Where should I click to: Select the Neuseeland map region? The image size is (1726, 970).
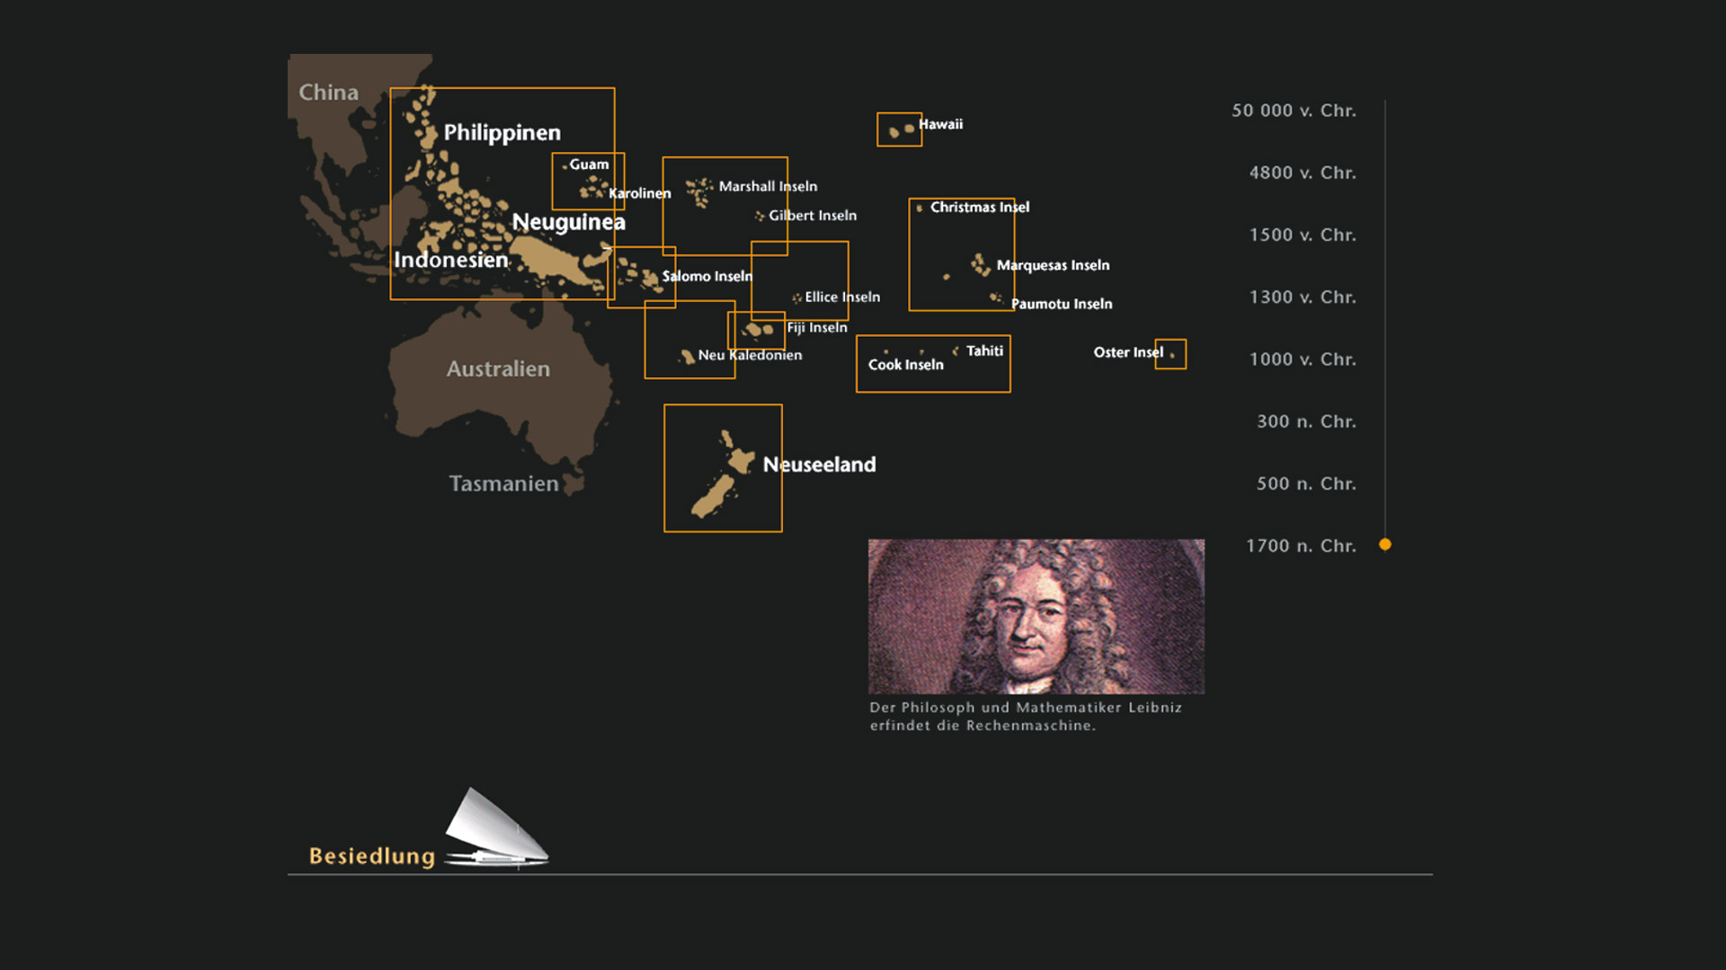(723, 468)
